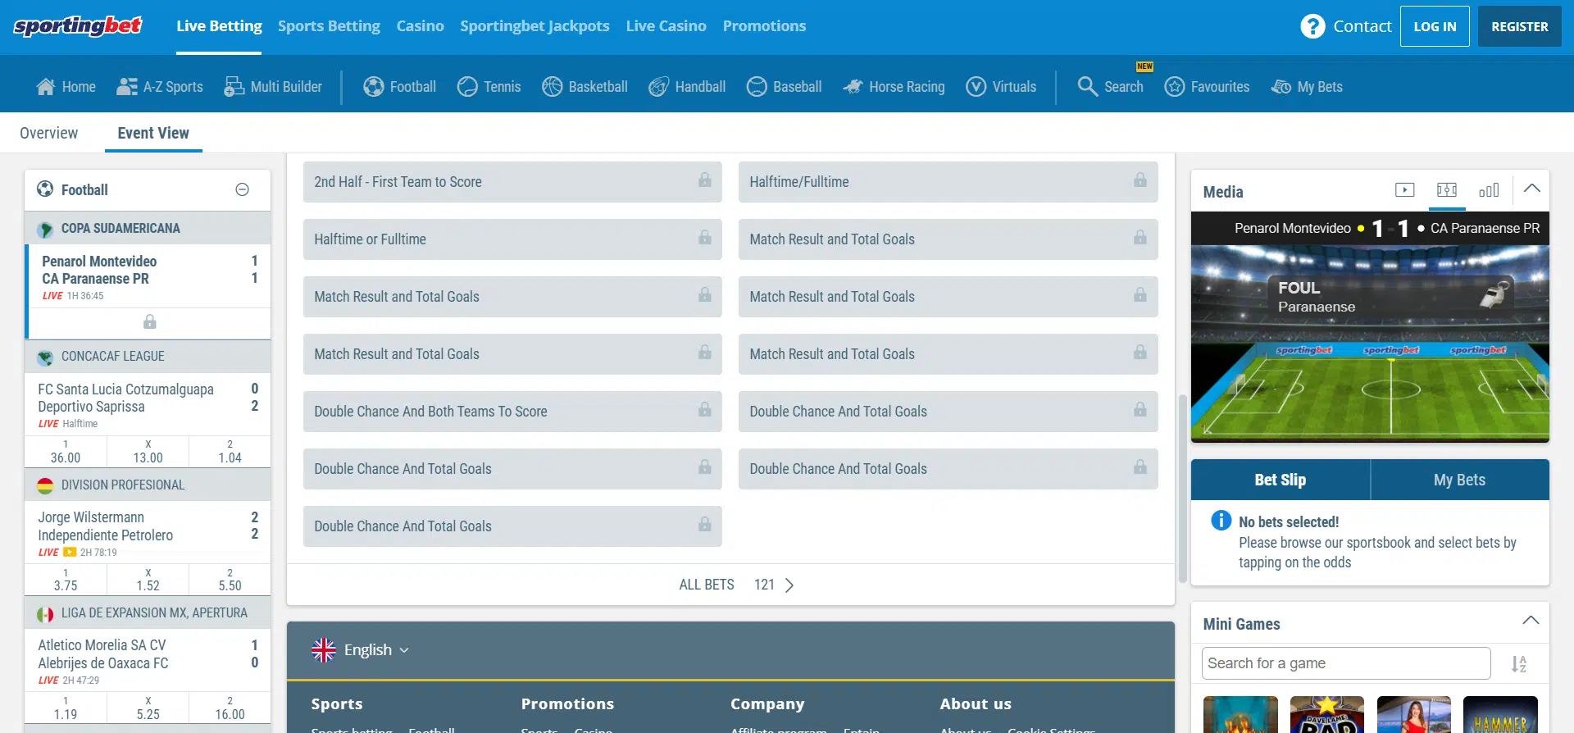The height and width of the screenshot is (733, 1574).
Task: Click the info icon in Bet Slip
Action: click(1221, 521)
